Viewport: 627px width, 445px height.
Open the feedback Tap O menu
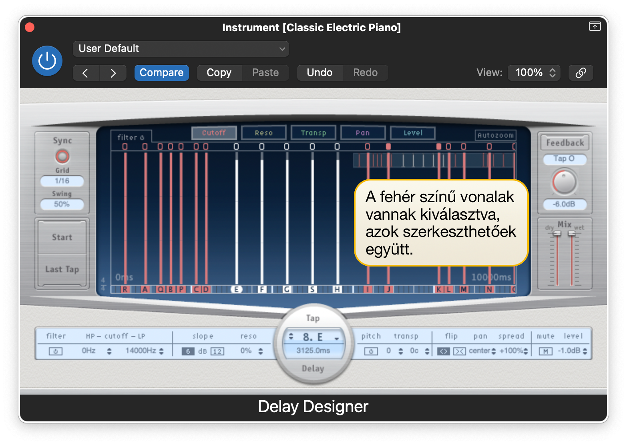[565, 159]
